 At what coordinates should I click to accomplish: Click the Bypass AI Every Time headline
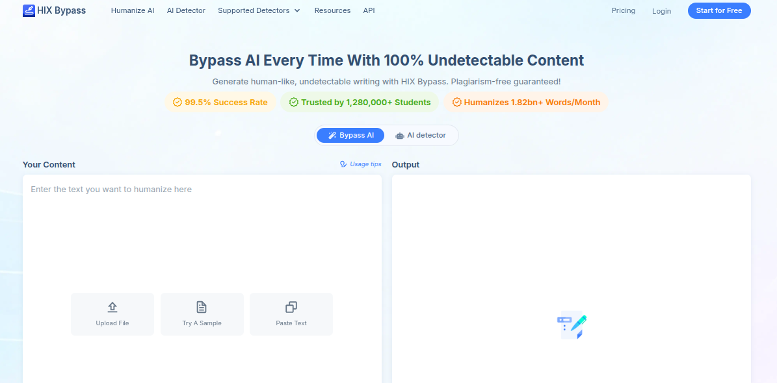(x=386, y=60)
